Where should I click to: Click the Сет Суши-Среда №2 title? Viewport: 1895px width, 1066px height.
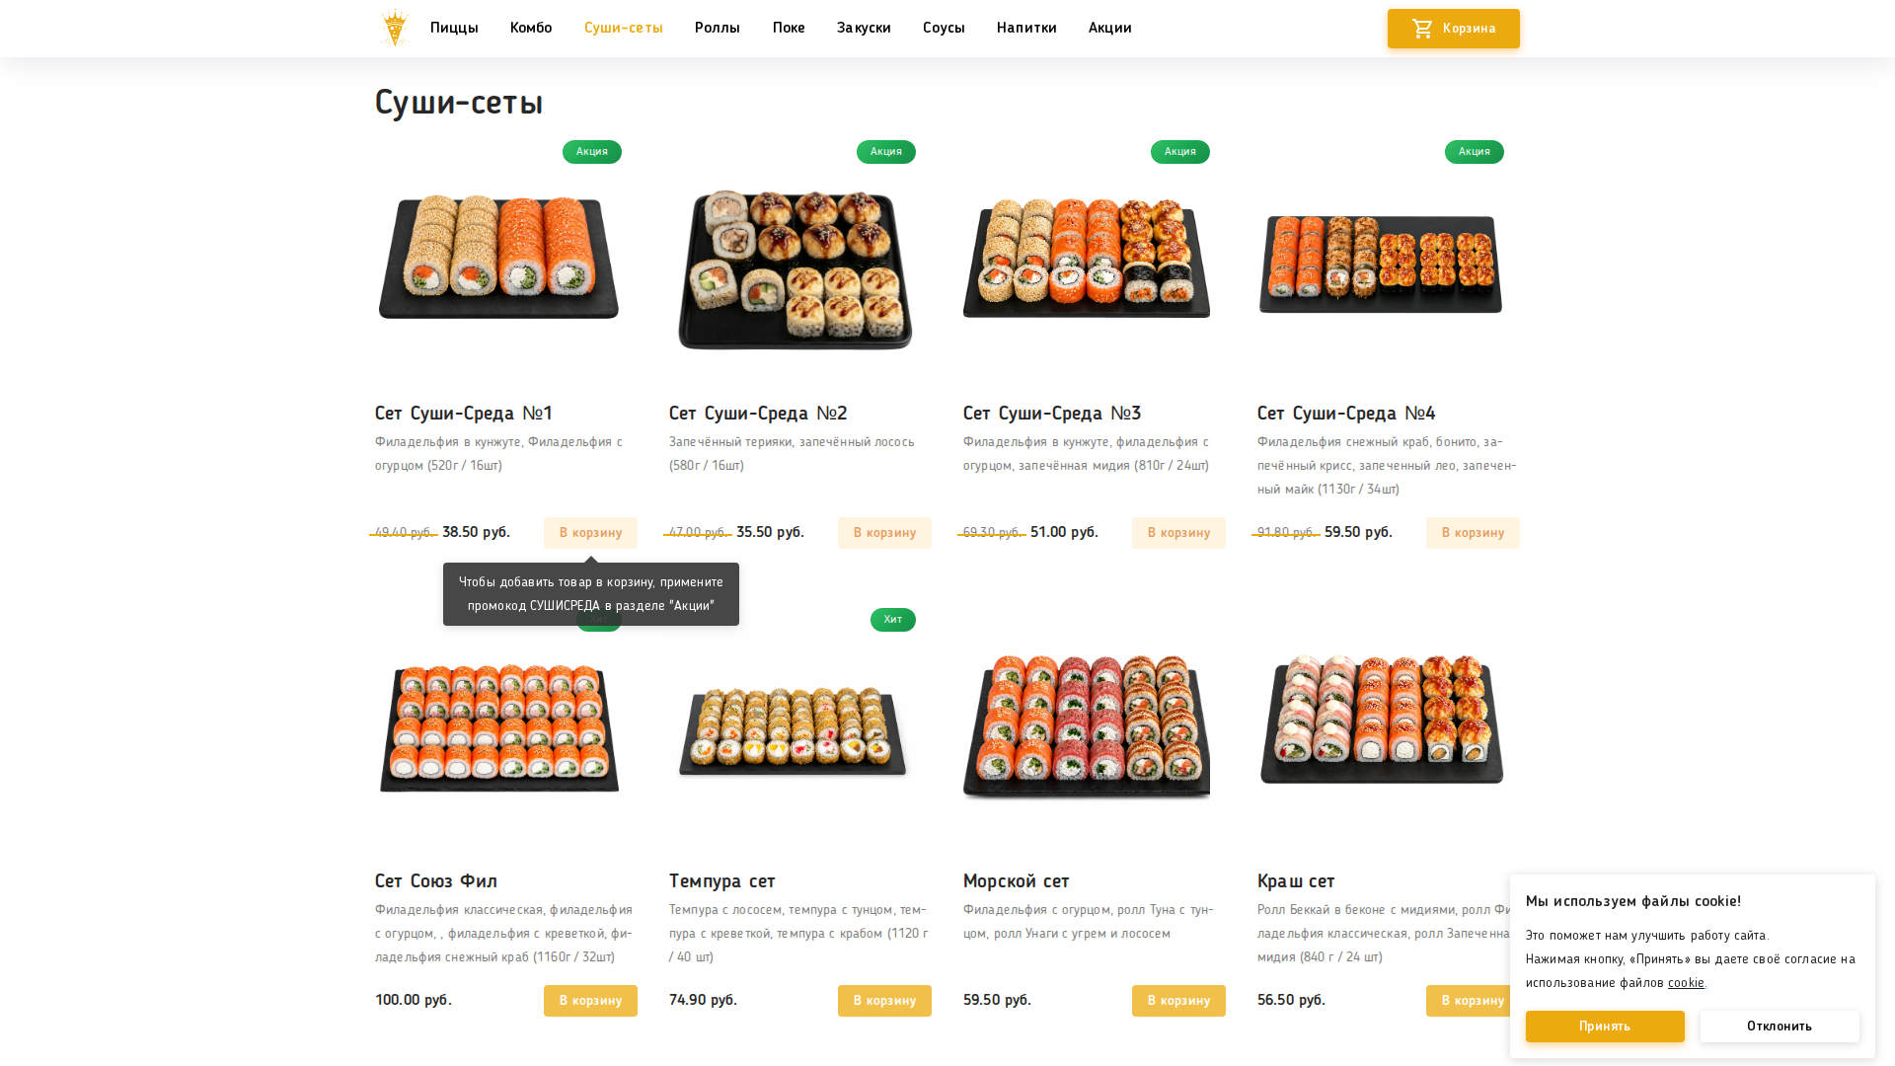coord(758,413)
